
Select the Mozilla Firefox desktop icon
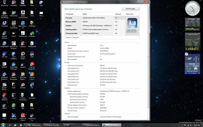click(x=23, y=56)
